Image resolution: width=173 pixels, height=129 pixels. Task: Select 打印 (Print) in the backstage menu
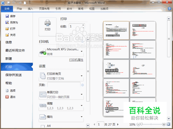[17, 67]
